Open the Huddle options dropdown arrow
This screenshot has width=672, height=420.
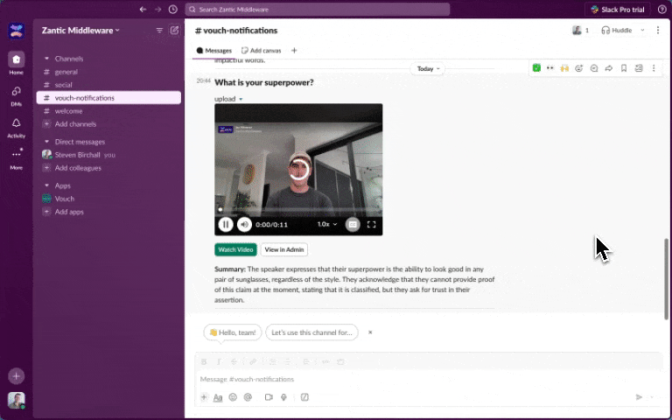[642, 31]
